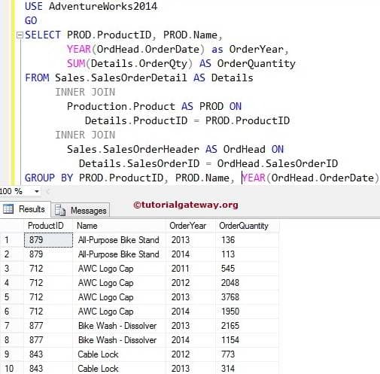
Task: Collapse the SELECT statement outline block
Action: (x=20, y=35)
